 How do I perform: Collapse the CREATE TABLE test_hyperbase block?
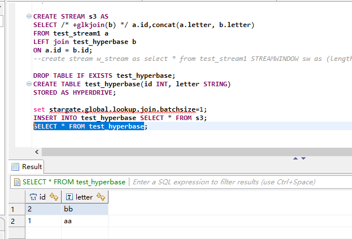(x=29, y=85)
